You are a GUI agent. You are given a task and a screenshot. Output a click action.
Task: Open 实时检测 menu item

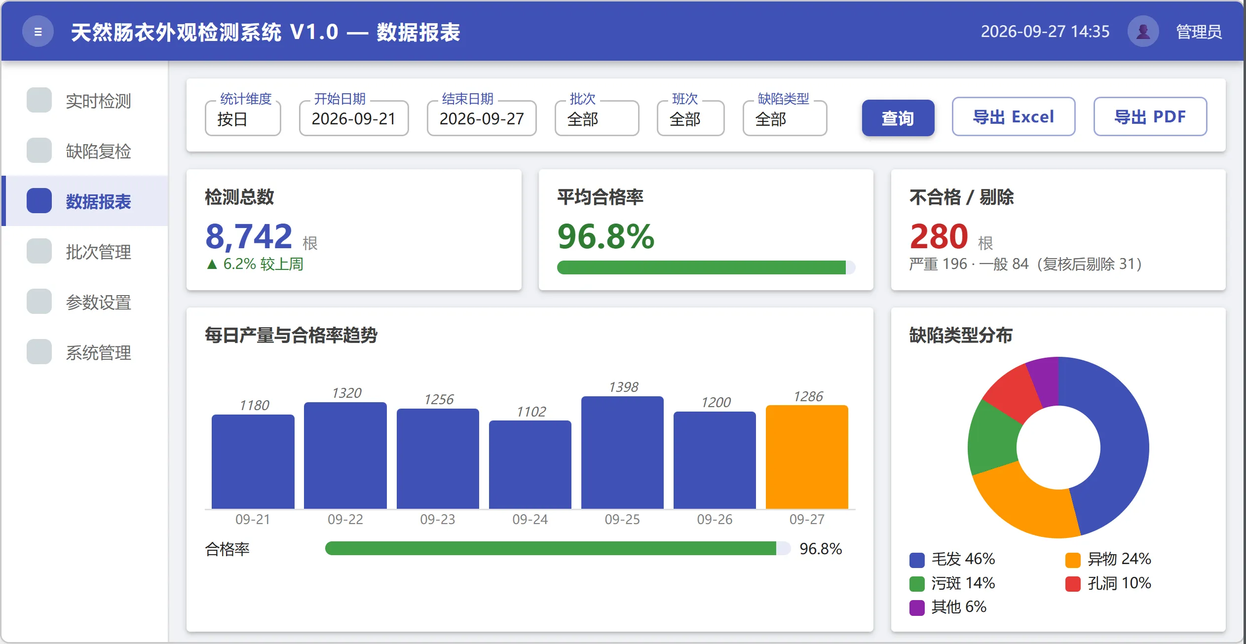point(85,101)
